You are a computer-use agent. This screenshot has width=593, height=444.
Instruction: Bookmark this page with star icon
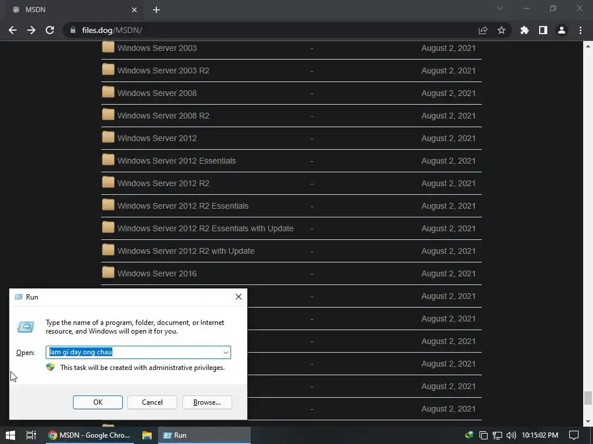coord(502,30)
